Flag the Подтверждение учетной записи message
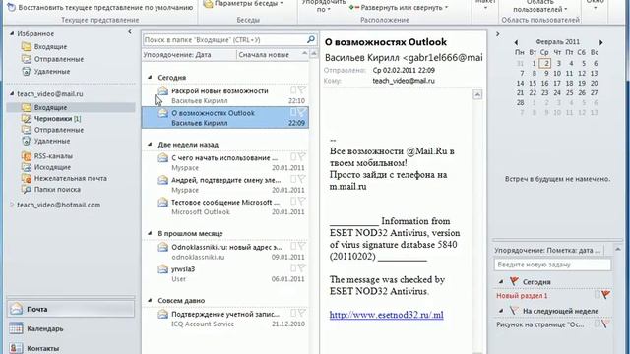630x354 pixels. click(x=302, y=313)
